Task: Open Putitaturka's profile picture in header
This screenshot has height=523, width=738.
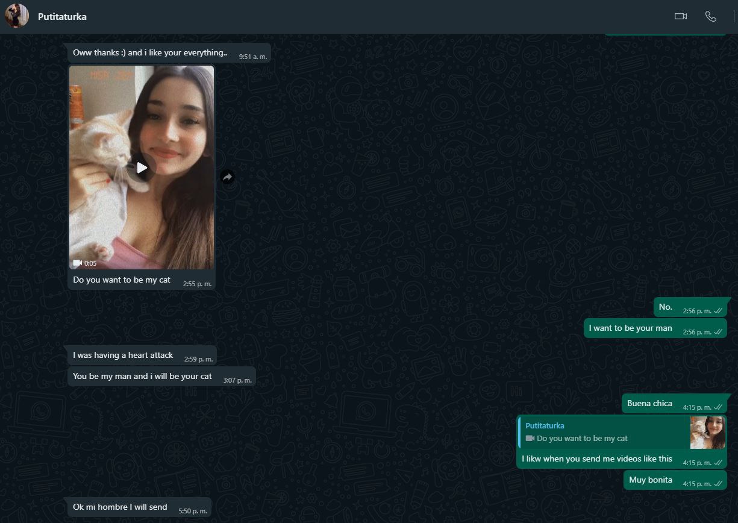Action: coord(17,16)
